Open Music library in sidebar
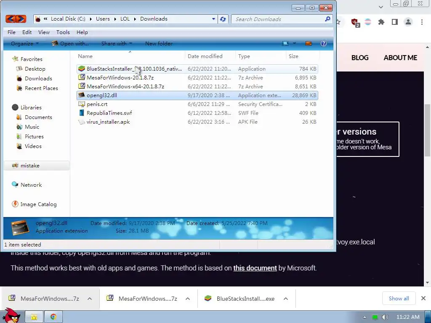The height and width of the screenshot is (323, 431). click(32, 127)
